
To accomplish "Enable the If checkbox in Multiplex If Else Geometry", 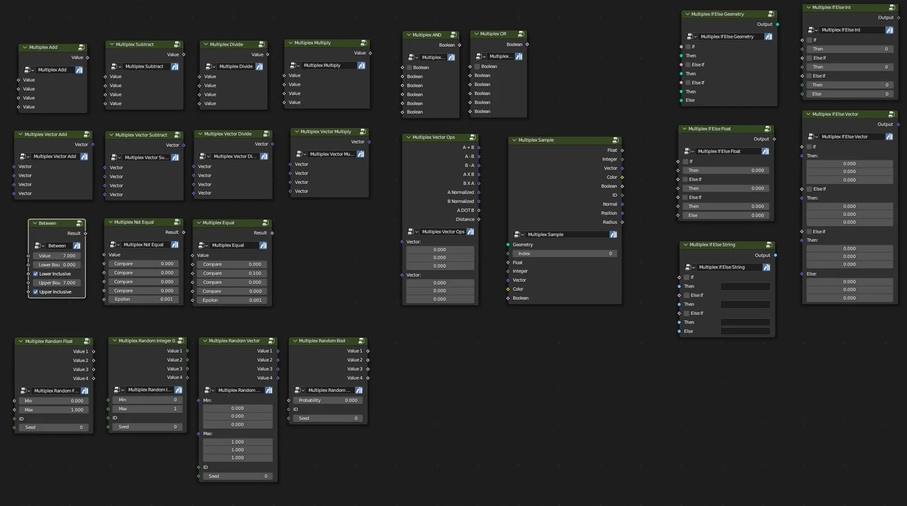I will tap(688, 47).
